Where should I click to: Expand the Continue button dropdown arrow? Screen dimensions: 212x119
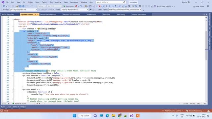74,6
